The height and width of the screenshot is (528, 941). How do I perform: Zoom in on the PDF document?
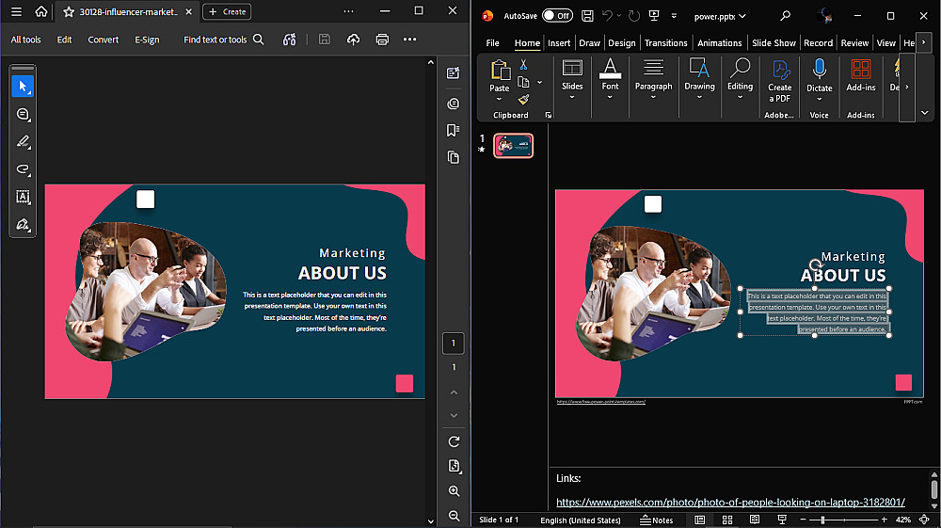454,491
